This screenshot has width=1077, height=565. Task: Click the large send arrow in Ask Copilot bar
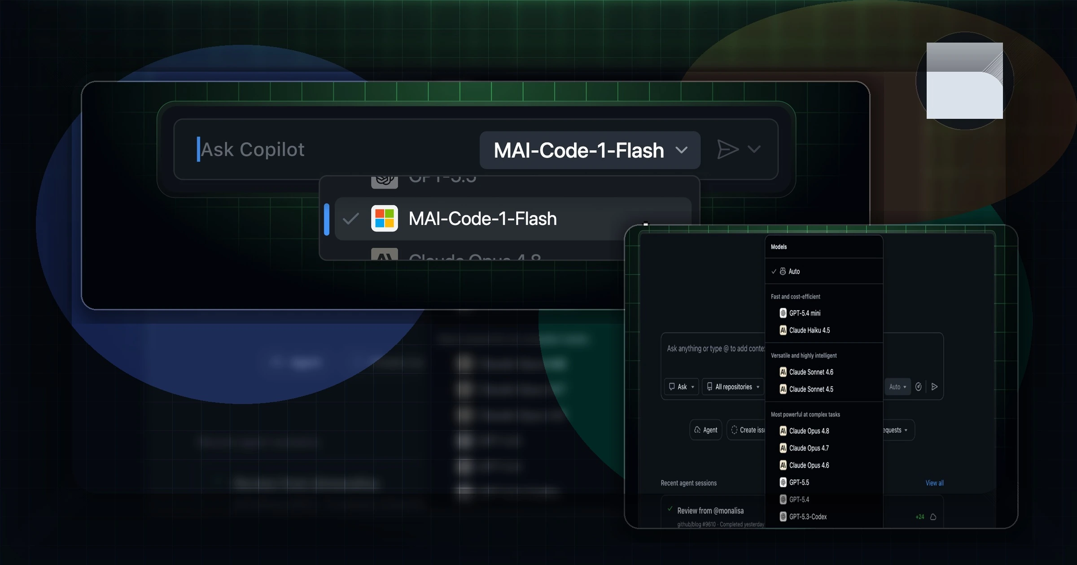point(727,149)
